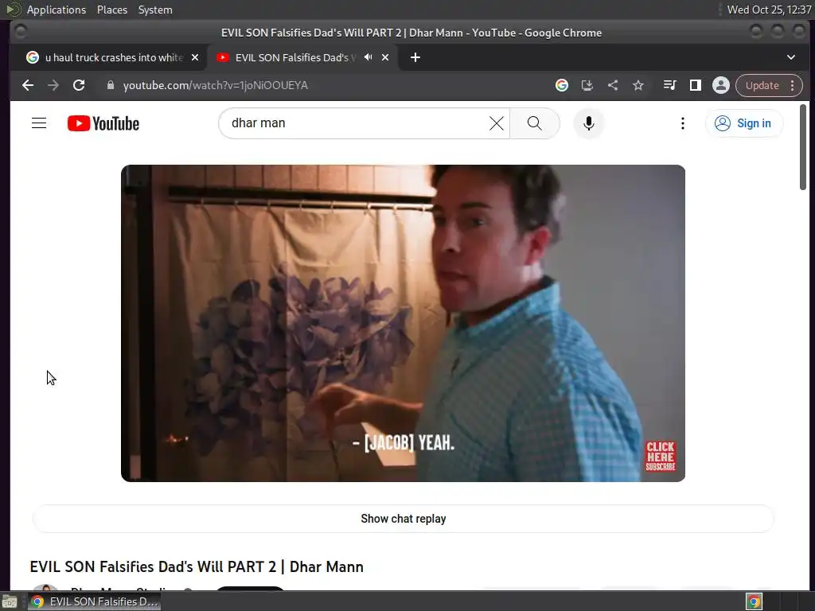Open YouTube settings three-dot menu
815x611 pixels.
pyautogui.click(x=682, y=123)
